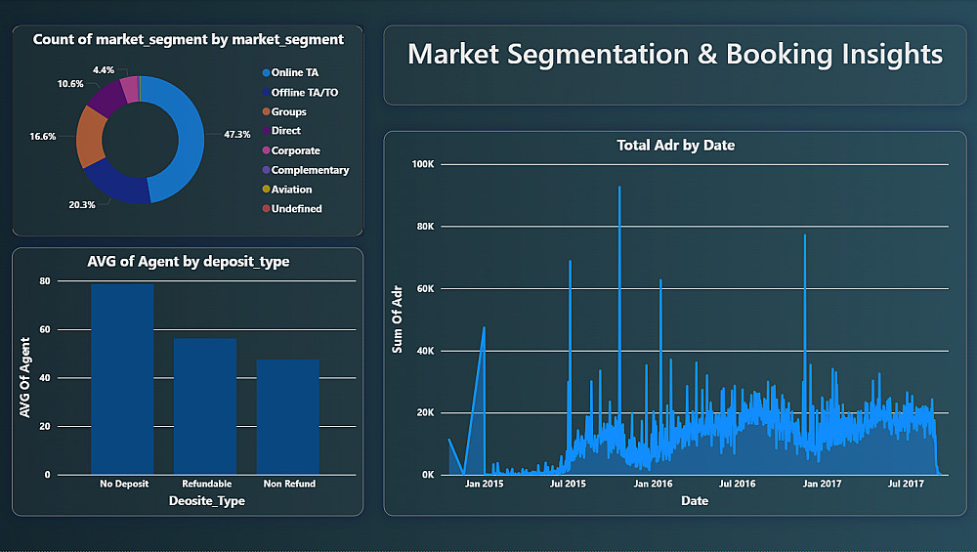Click the Jan 2016 date label
The width and height of the screenshot is (977, 552).
653,484
